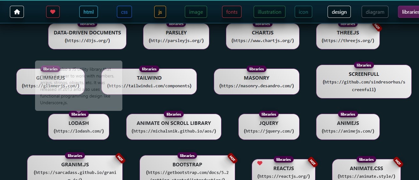Click the libraries tag above Tailwind
This screenshot has height=180, width=419.
click(149, 69)
